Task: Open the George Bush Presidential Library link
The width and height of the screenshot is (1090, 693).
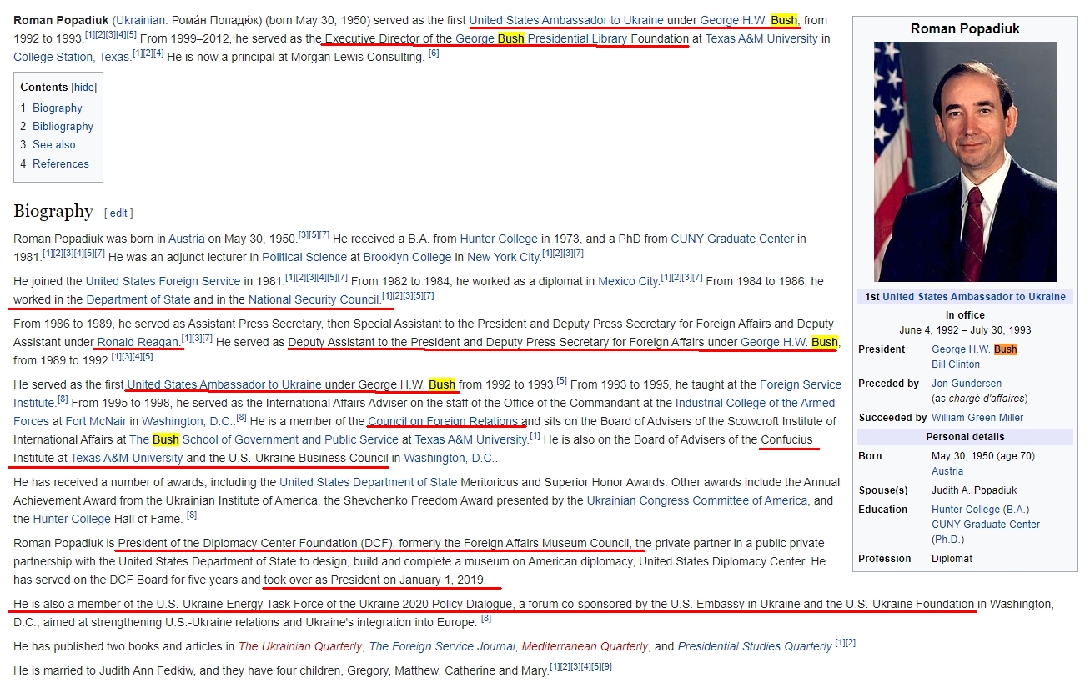Action: pyautogui.click(x=541, y=38)
